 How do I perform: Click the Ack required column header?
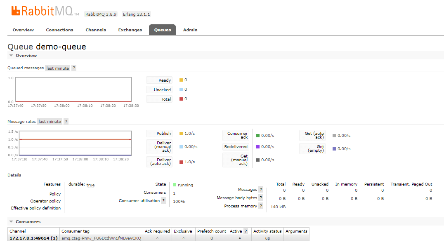point(158,231)
